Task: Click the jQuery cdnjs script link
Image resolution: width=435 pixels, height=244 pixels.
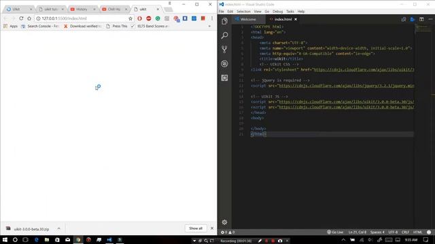Action: [346, 86]
